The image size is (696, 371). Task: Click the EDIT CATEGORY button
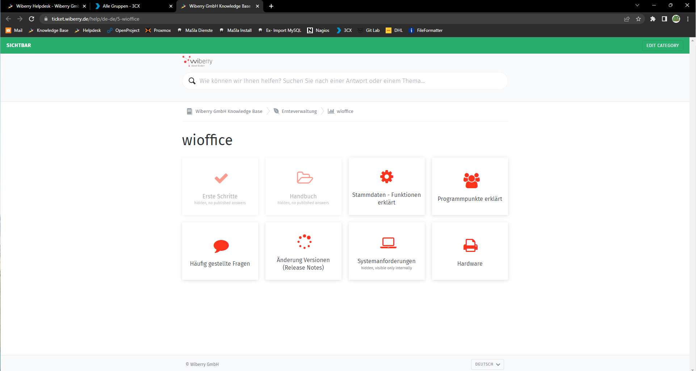(662, 45)
